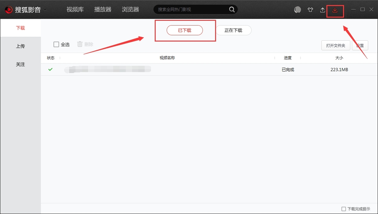Image resolution: width=378 pixels, height=214 pixels.
Task: Click the download manager icon in titlebar
Action: pyautogui.click(x=335, y=10)
